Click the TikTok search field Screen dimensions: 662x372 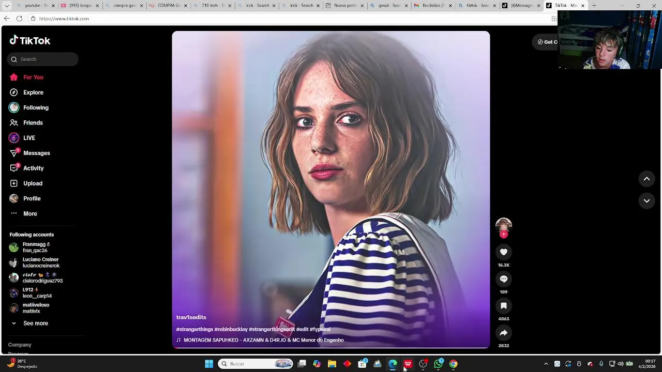click(43, 59)
